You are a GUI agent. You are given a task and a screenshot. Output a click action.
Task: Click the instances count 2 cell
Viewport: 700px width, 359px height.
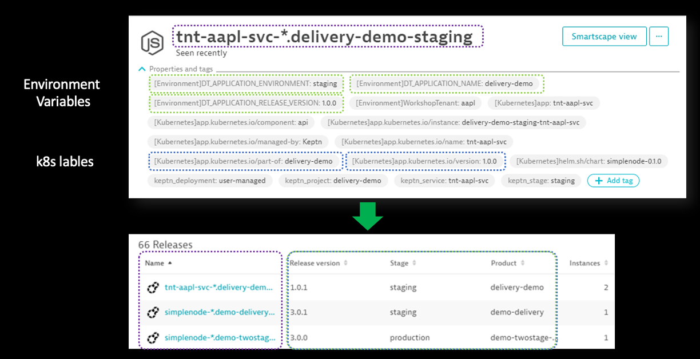coord(606,288)
